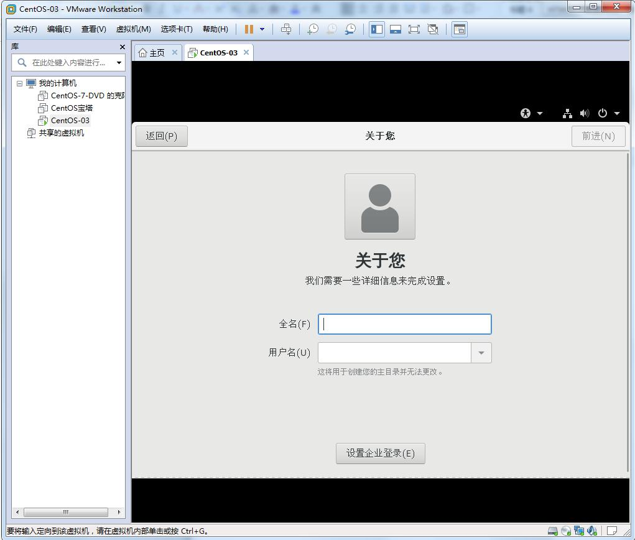Click the library scrollbar right arrow
This screenshot has width=635, height=540.
click(x=119, y=512)
